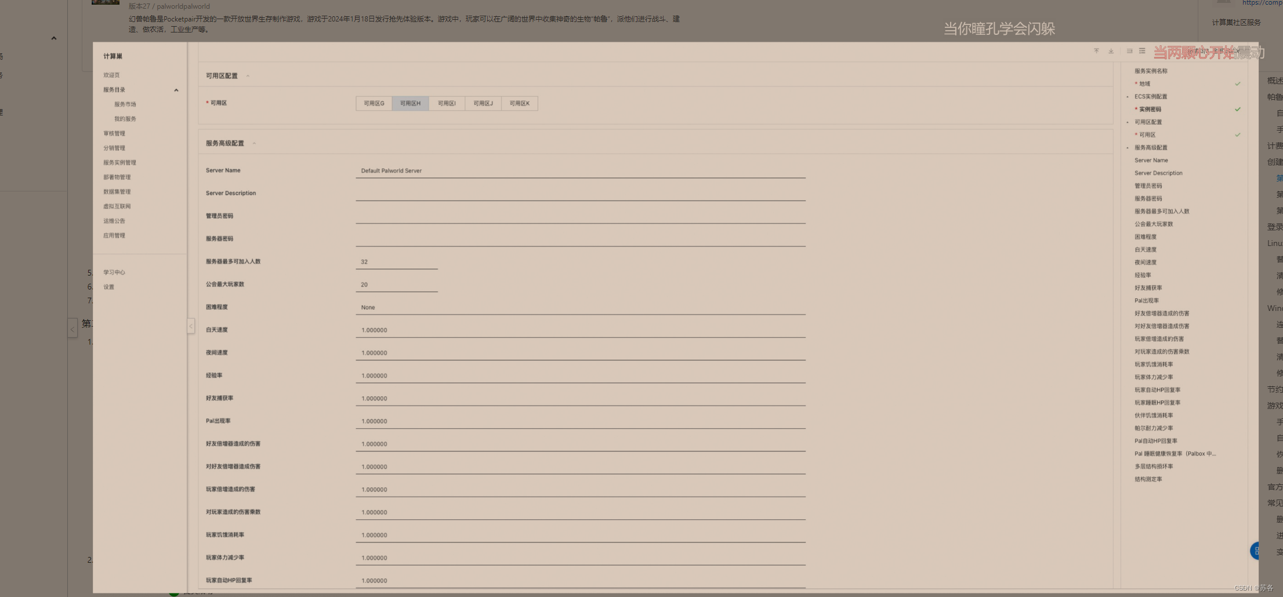Click the 夜间速度 value field
The height and width of the screenshot is (597, 1283).
pos(581,353)
